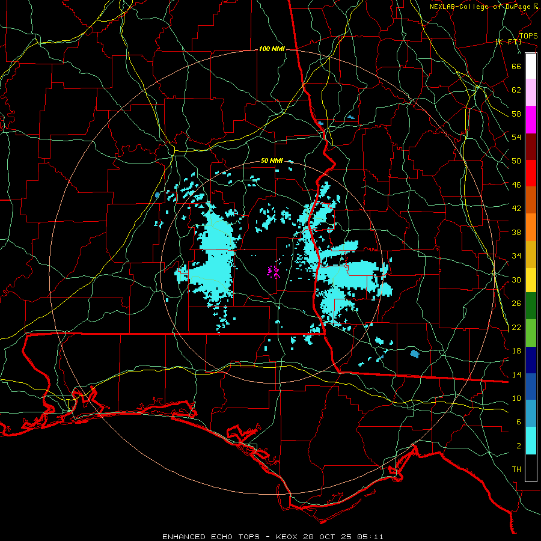Click the NEXLAB-College of DuPage credit text

484,7
